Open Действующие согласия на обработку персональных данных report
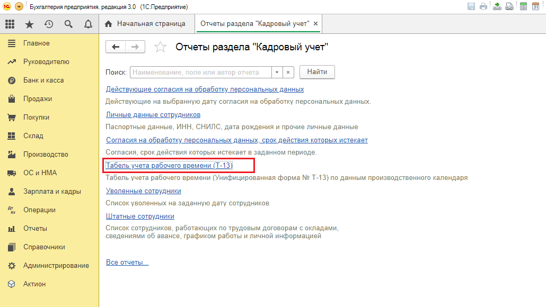Screen dimensions: 546x307 click(x=205, y=89)
